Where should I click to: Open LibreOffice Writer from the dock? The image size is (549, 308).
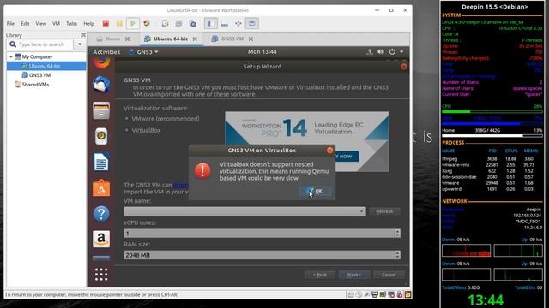[101, 162]
